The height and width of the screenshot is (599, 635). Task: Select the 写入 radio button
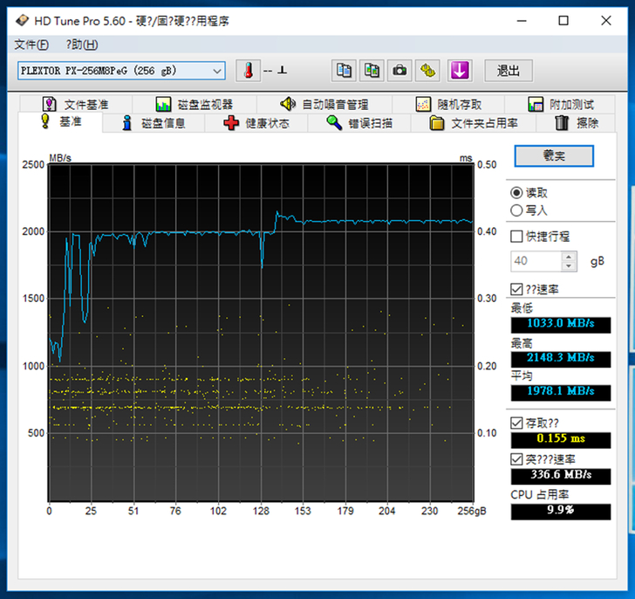[x=517, y=210]
